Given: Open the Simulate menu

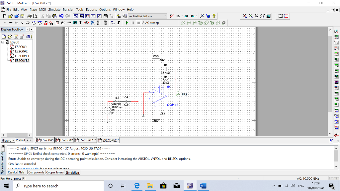Looking at the screenshot, I should tap(54, 9).
